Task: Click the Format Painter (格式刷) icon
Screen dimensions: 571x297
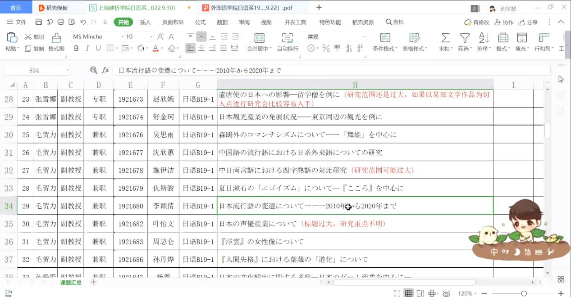Action: coord(56,38)
